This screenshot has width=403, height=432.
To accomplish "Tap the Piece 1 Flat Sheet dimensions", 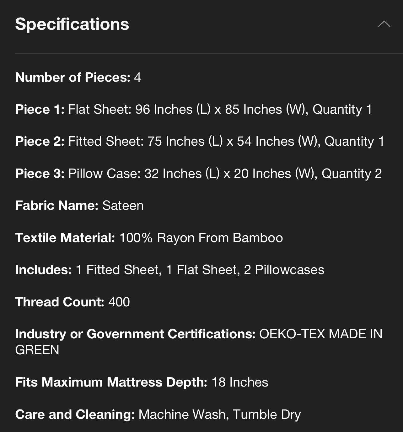I will coord(220,109).
